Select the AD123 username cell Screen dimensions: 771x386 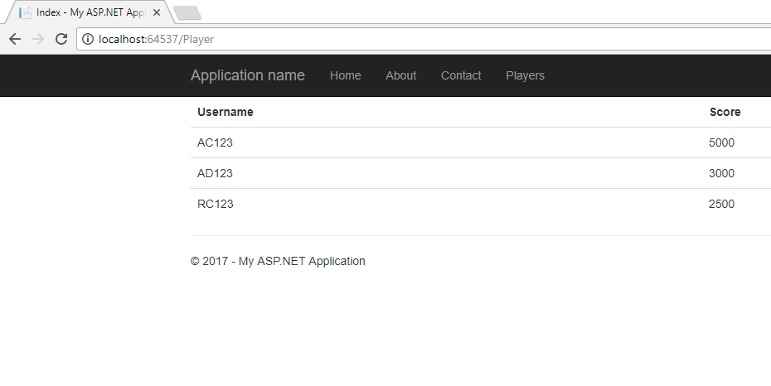[x=215, y=173]
